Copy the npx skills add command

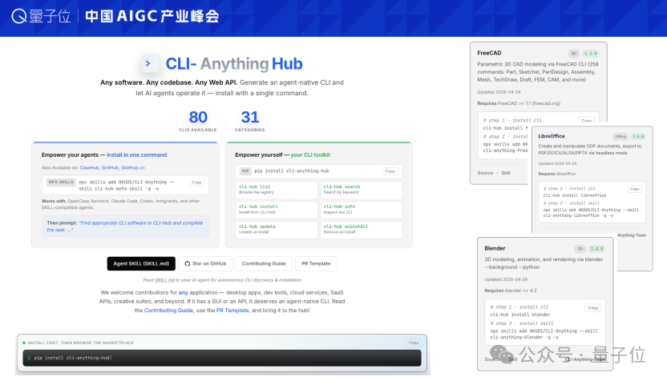[x=196, y=182]
